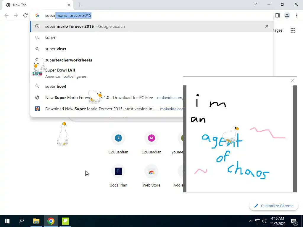
Task: Click the browser back arrow
Action: [x=7, y=15]
